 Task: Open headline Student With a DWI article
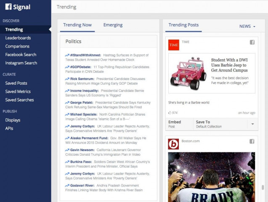229,65
